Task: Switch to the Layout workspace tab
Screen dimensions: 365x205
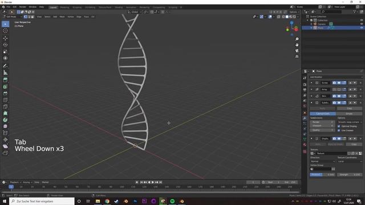Action: pyautogui.click(x=53, y=7)
